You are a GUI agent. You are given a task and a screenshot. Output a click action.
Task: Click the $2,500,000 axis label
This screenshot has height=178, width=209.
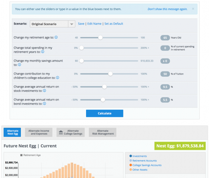(11, 168)
